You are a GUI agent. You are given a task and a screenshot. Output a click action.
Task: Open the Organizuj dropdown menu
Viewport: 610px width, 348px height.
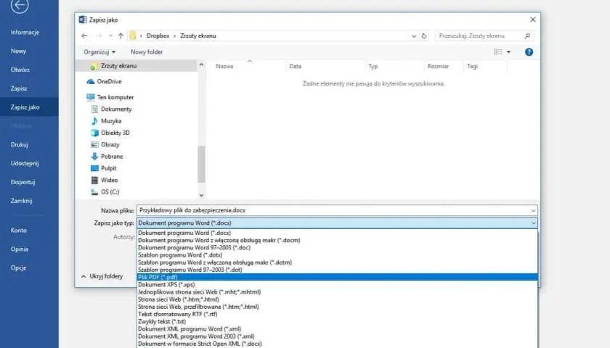99,52
